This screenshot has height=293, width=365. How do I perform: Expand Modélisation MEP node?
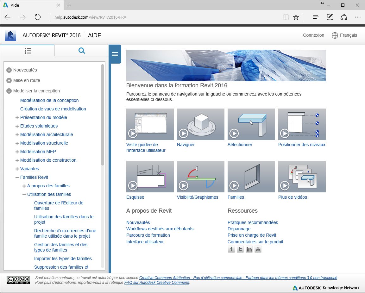tap(17, 152)
